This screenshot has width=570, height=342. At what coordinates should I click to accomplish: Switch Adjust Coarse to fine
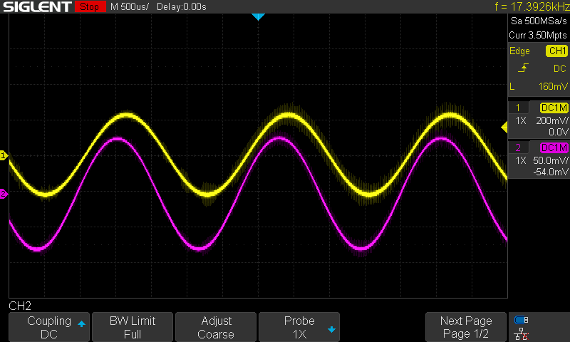[x=216, y=327]
